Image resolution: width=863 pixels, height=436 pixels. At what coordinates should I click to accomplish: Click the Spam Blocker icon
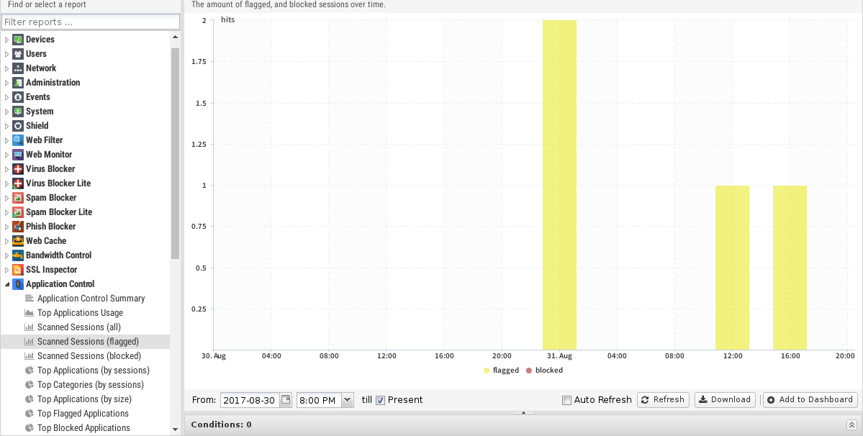[18, 198]
